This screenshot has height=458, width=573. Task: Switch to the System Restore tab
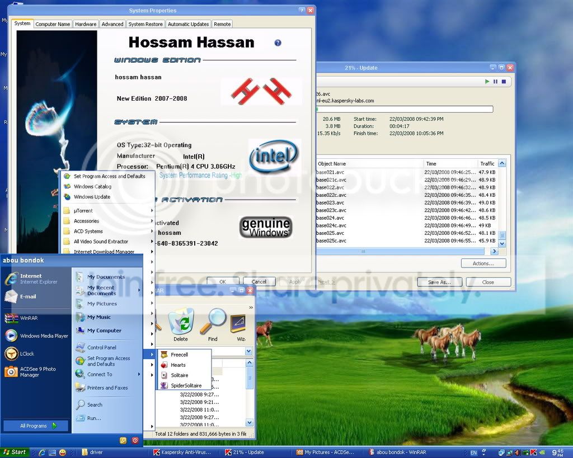(x=145, y=24)
